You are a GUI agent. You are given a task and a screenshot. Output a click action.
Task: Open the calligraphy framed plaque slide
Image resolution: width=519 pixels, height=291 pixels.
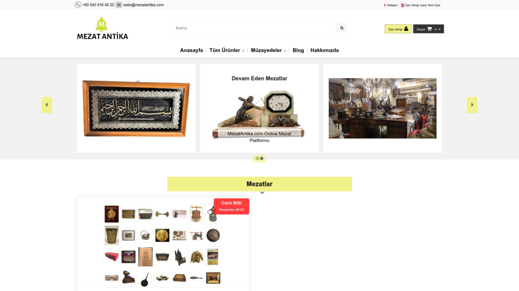(136, 108)
